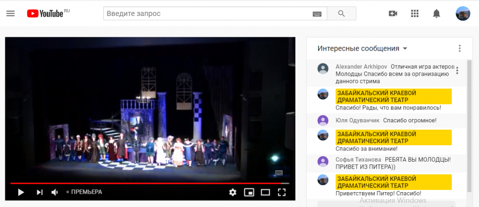Viewport: 479px width, 207px height.
Task: Show notifications bell
Action: click(x=436, y=13)
